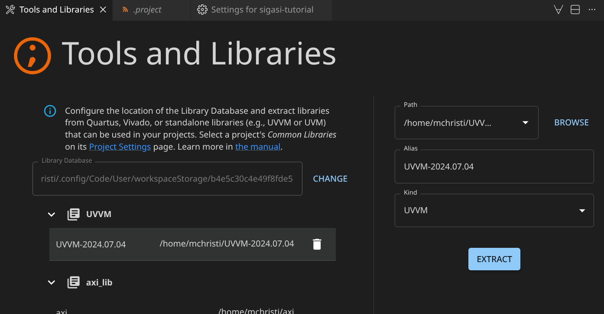The height and width of the screenshot is (314, 604).
Task: Switch to Settings for sigasi-tutorial tab
Action: pos(262,10)
